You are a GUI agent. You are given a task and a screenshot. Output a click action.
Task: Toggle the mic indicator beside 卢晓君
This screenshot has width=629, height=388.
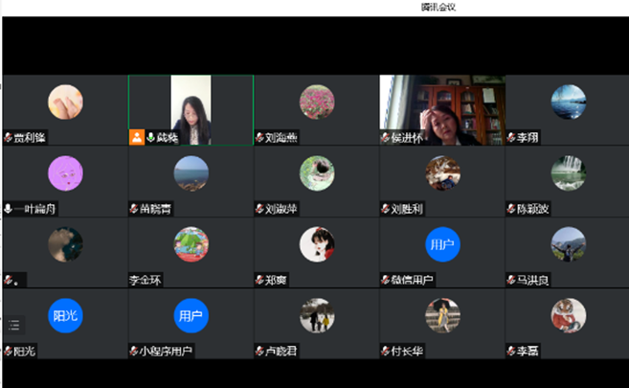[x=260, y=352]
